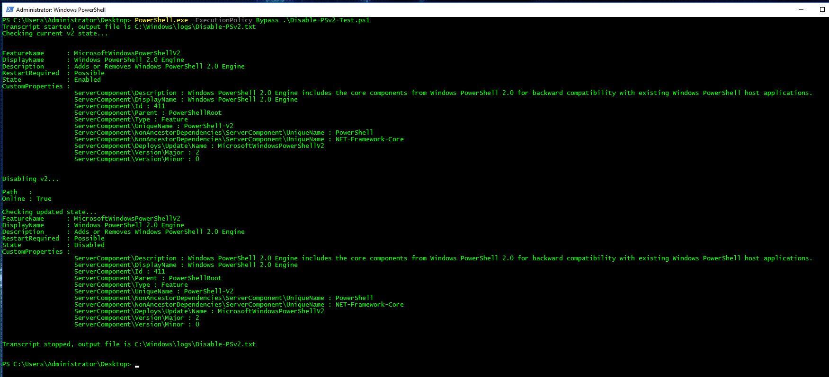Click the 'Checking current v2 state...' line

(55, 34)
